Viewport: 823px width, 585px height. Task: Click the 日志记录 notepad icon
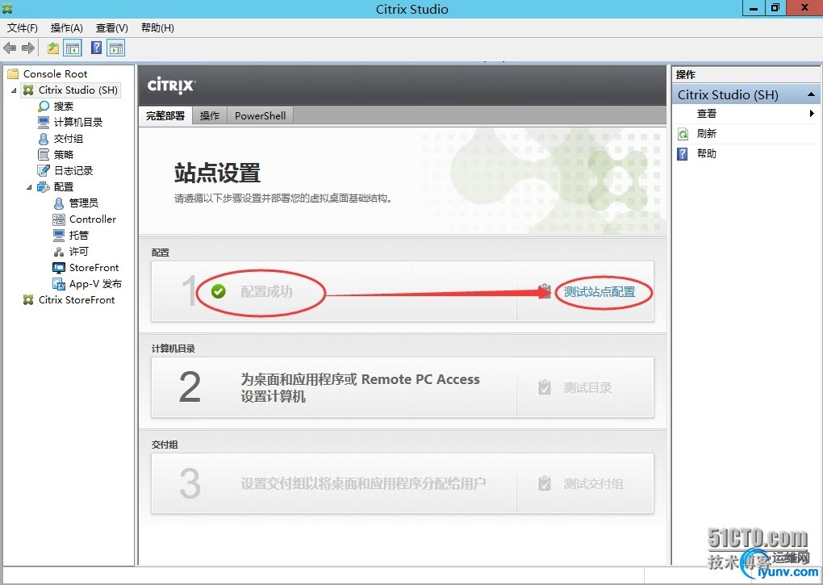44,170
